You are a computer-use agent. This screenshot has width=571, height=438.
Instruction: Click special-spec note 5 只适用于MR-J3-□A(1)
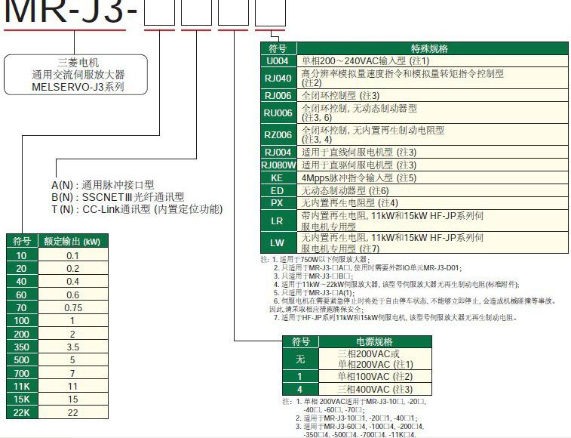point(314,292)
